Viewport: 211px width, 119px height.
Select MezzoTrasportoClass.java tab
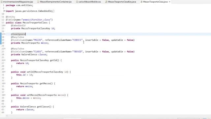pos(155,2)
